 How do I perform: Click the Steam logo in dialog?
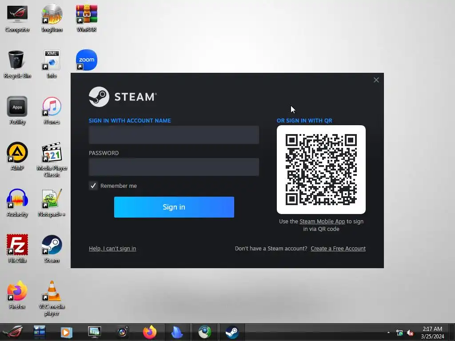click(123, 97)
